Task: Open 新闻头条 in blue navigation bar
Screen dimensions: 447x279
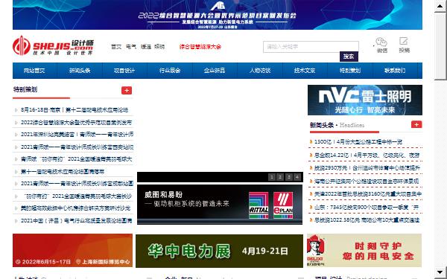Action: coord(80,71)
